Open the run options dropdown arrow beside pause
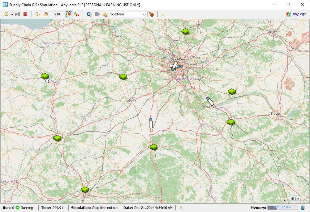The width and height of the screenshot is (310, 212). (x=12, y=14)
